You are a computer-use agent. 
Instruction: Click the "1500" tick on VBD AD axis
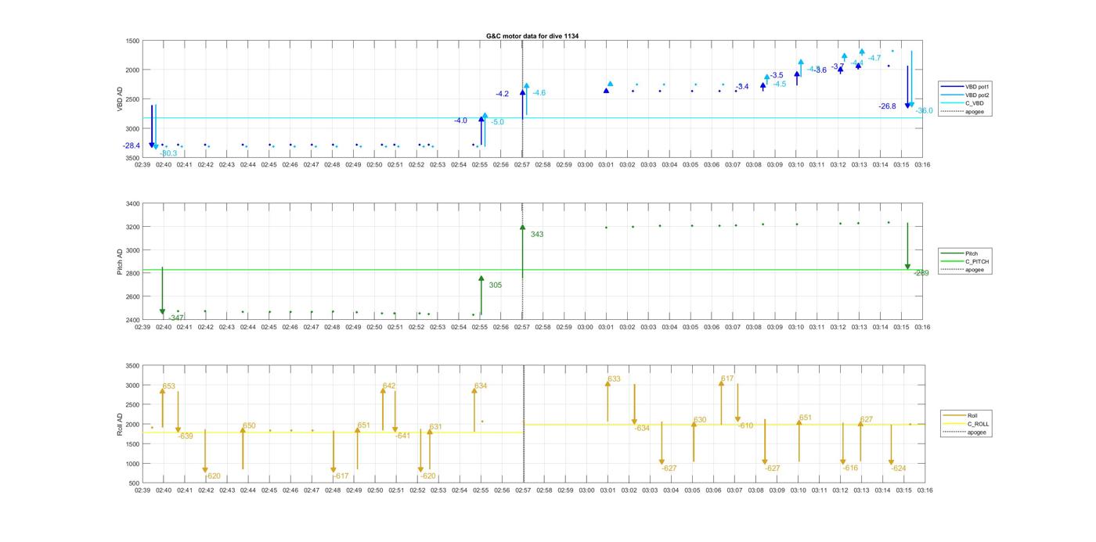(132, 41)
